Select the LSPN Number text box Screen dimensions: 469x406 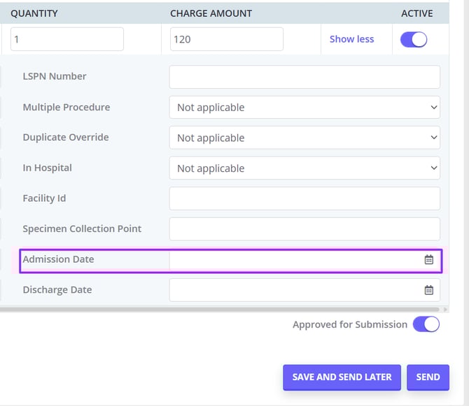pos(304,77)
